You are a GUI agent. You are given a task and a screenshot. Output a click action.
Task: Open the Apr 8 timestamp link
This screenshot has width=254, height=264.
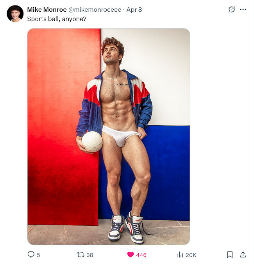pos(134,10)
